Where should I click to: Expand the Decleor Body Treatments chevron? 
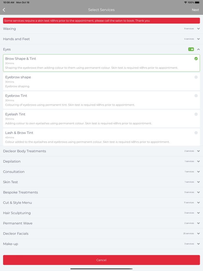(x=198, y=151)
